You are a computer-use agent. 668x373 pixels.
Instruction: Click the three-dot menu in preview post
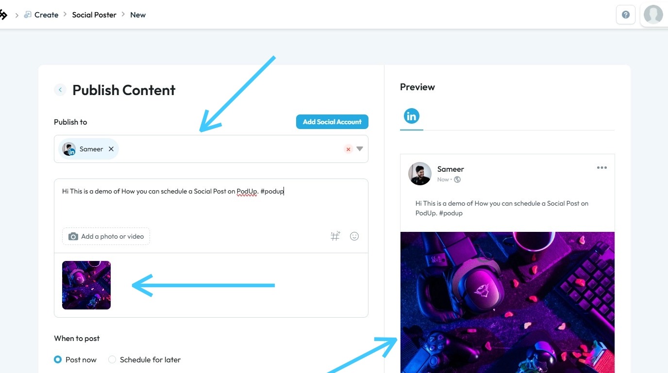pos(602,168)
